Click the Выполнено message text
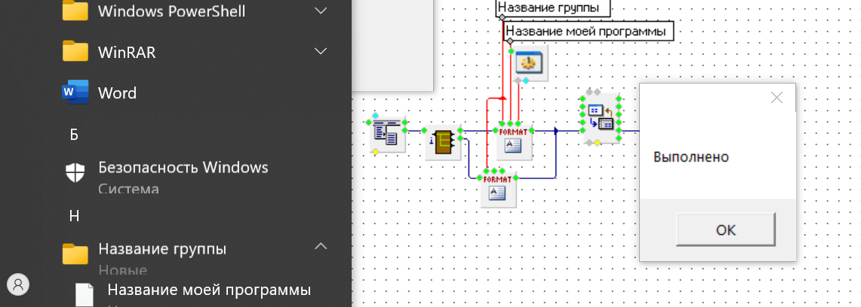 [690, 157]
